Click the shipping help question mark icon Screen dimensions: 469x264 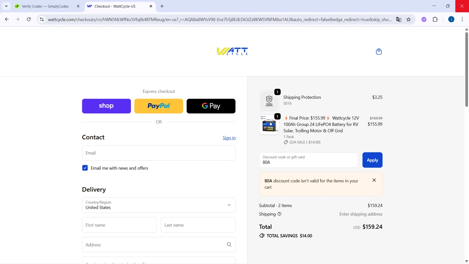(280, 214)
